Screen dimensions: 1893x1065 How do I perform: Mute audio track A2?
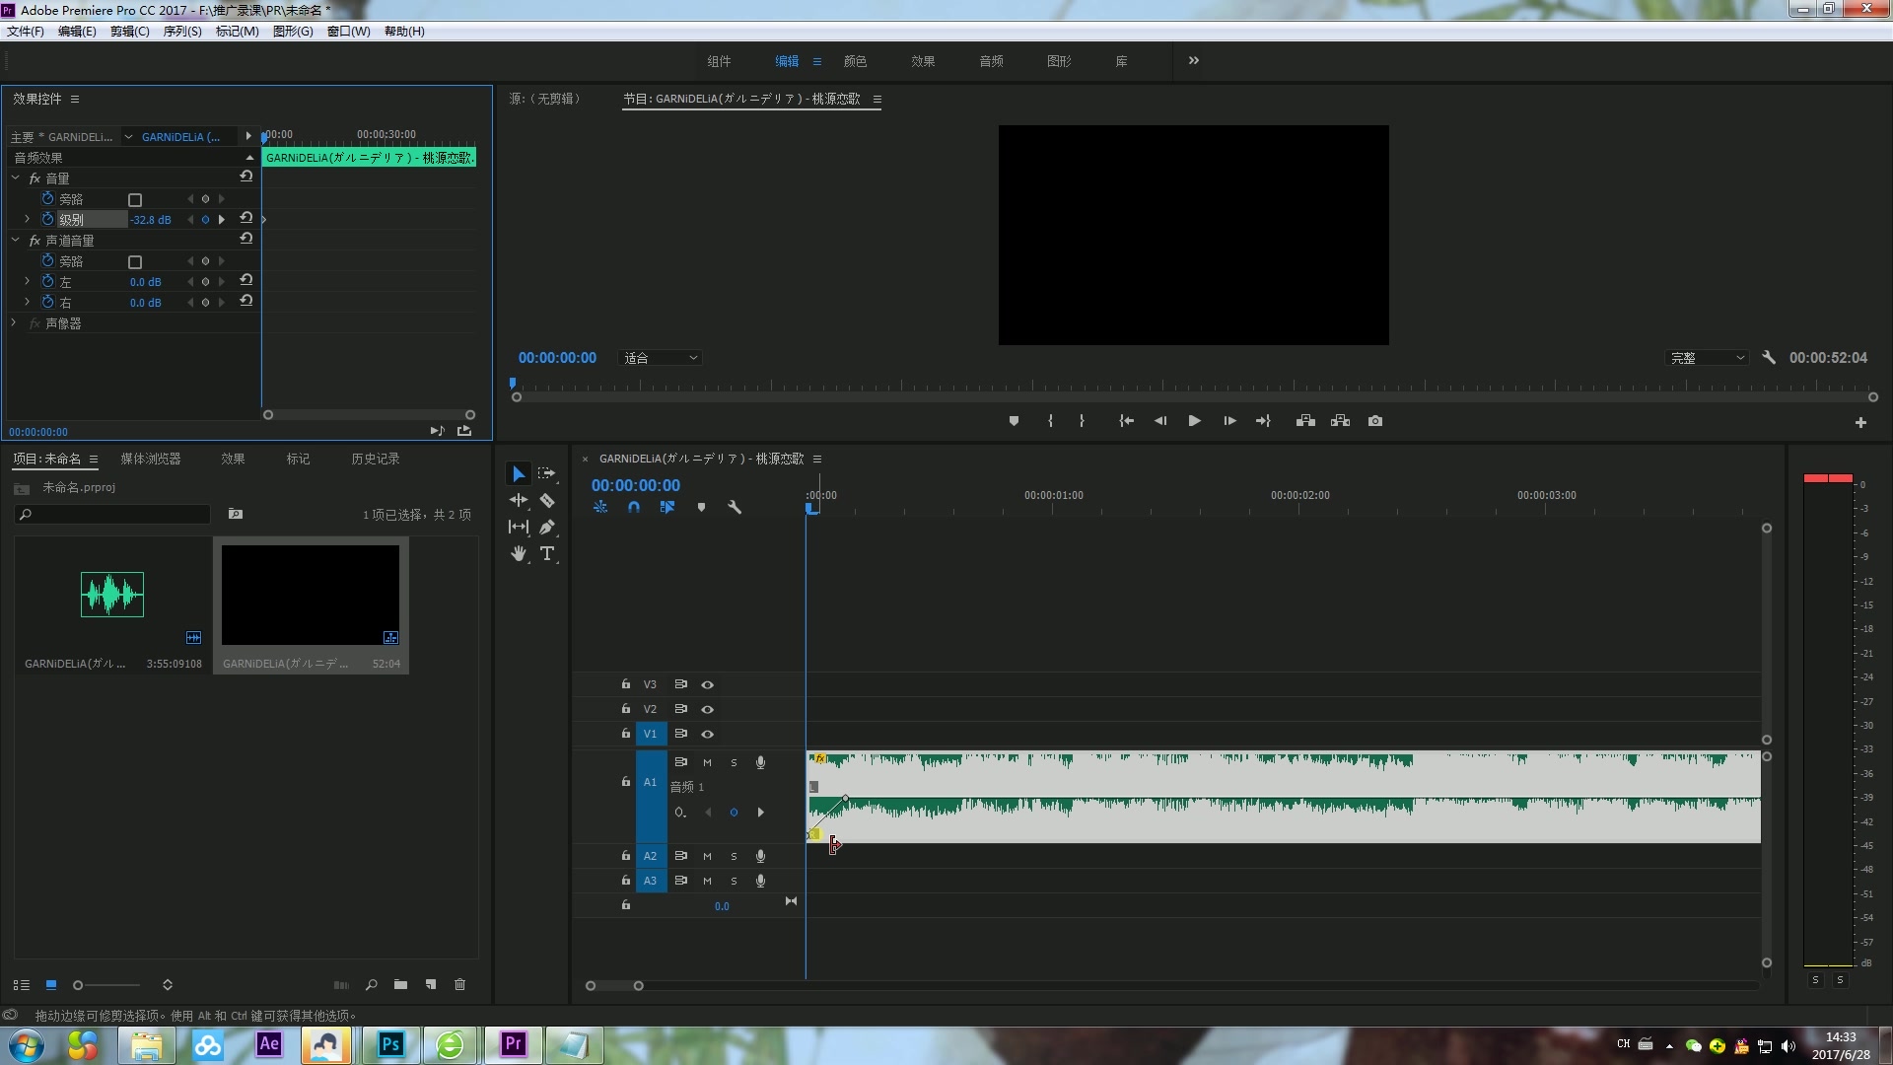point(707,856)
